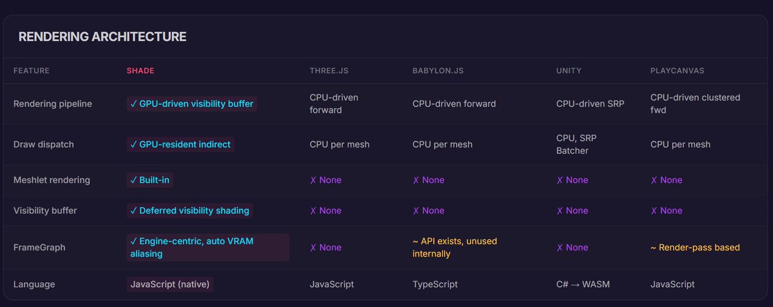The width and height of the screenshot is (773, 307).
Task: Click 'Engine-centric, auto VRAM aliasing' badge
Action: 208,248
